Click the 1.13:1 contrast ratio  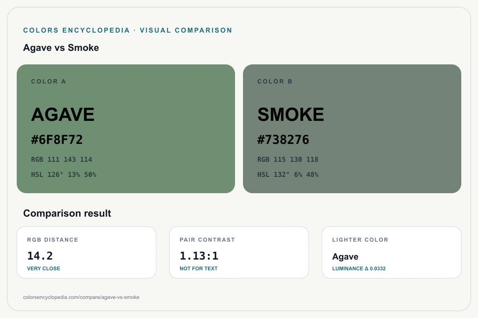tap(199, 256)
